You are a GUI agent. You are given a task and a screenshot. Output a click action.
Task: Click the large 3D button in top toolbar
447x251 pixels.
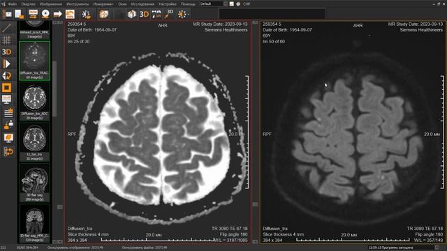point(145,14)
